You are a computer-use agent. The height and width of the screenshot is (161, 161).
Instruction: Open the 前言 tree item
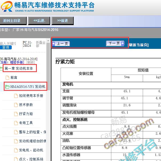point(14,77)
